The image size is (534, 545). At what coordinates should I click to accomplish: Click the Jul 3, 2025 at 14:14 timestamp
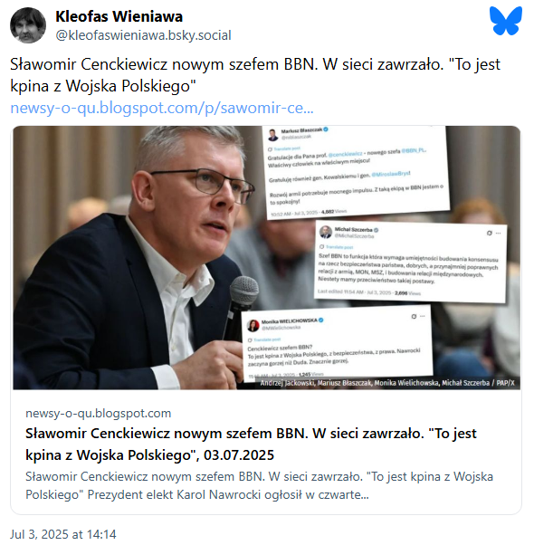tap(62, 534)
